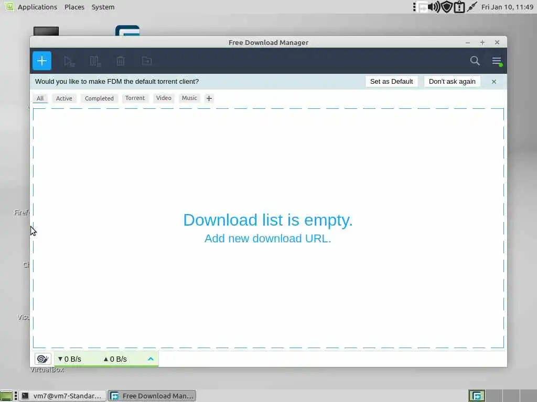Open the FDM hamburger main menu
Viewport: 537px width, 402px height.
tap(497, 61)
